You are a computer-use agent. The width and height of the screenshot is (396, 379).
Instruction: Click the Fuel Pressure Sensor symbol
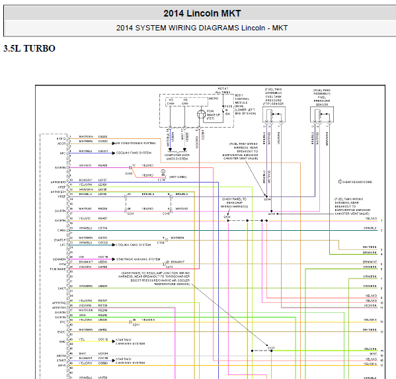[322, 114]
